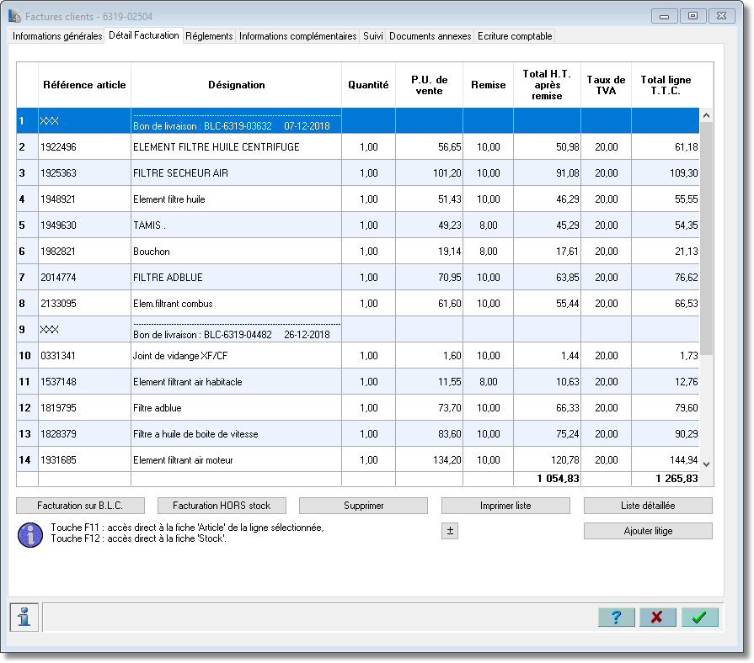Select Element filtrant air moteur row
This screenshot has height=663, width=754.
[358, 460]
